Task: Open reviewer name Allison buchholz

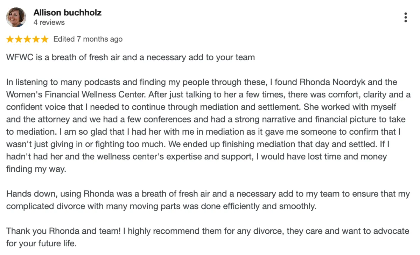Action: click(x=68, y=13)
